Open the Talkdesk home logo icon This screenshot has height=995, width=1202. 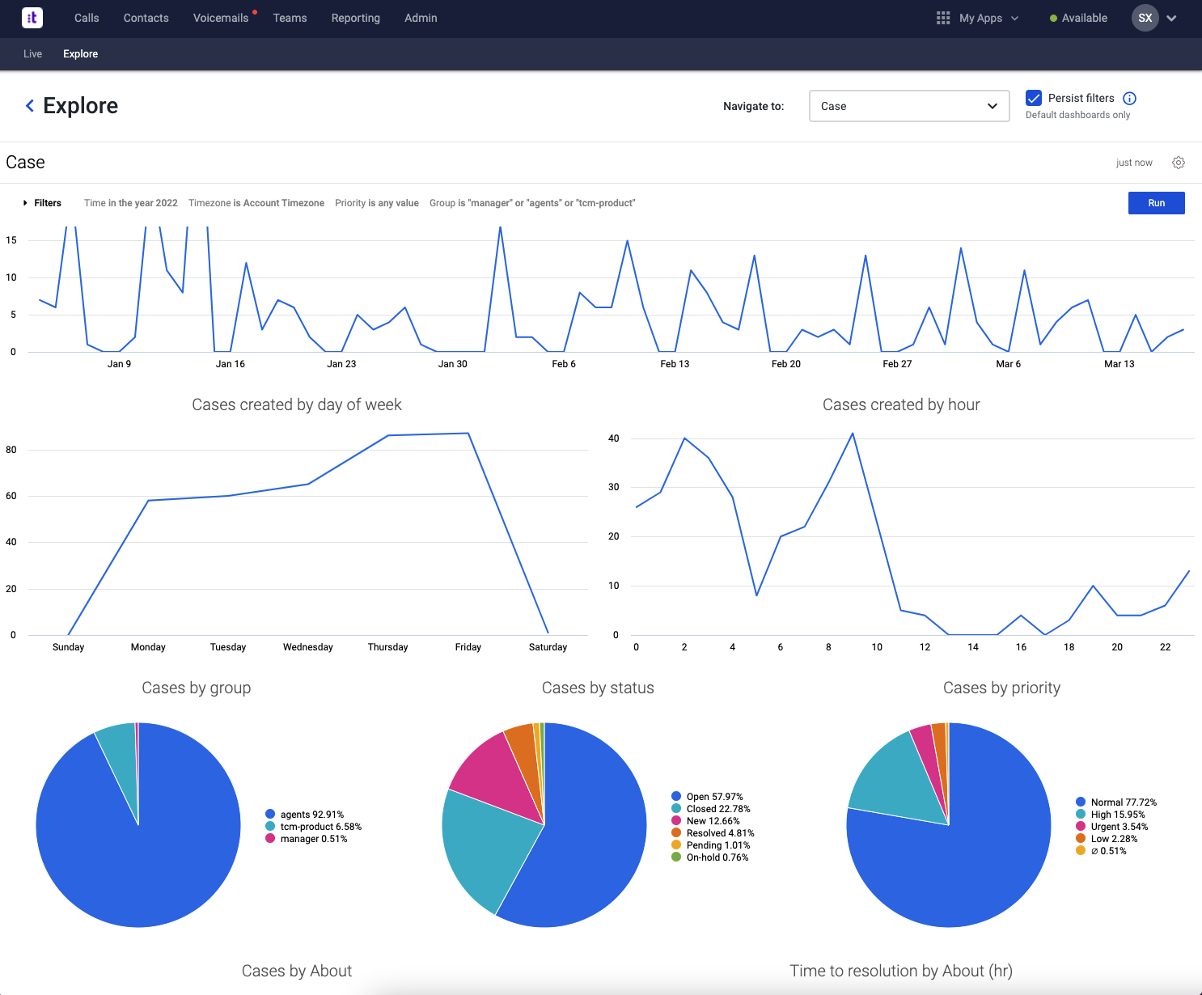click(x=32, y=18)
